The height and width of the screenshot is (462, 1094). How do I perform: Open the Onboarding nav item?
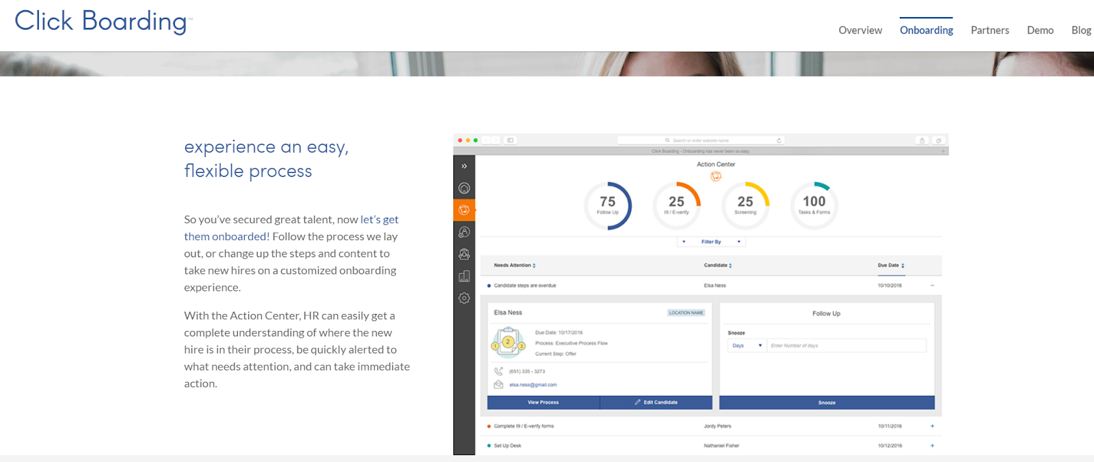(926, 30)
